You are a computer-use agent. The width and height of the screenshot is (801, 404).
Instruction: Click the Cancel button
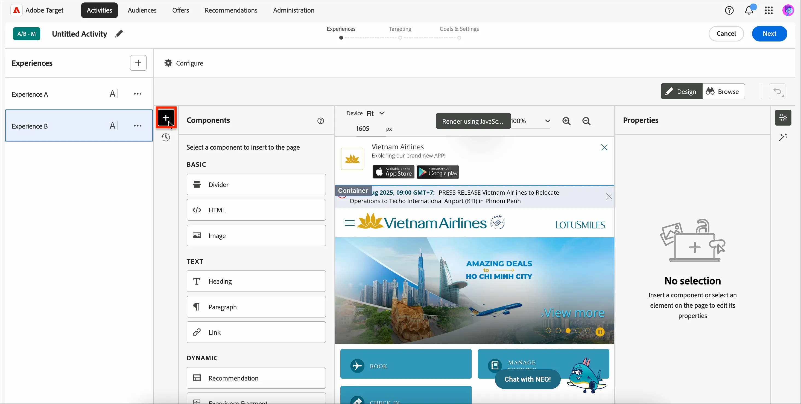pyautogui.click(x=726, y=34)
